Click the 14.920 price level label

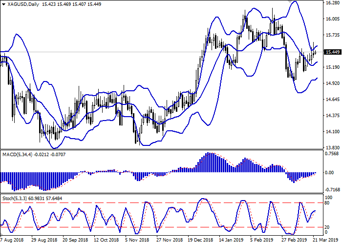(x=331, y=83)
